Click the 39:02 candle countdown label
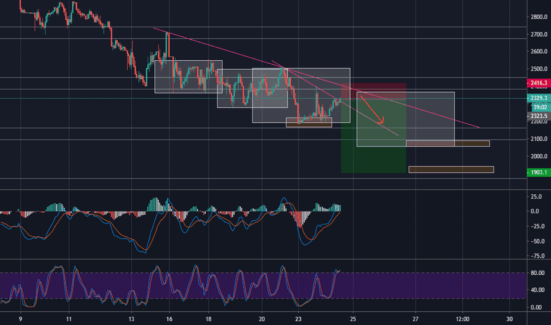 [x=540, y=107]
